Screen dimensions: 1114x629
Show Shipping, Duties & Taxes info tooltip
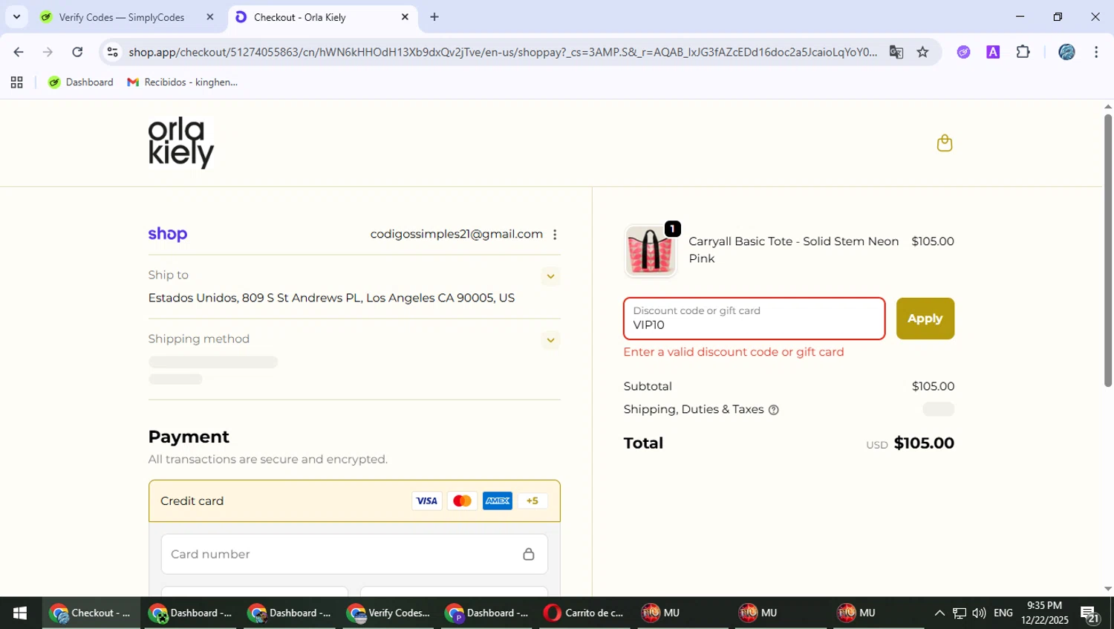[773, 410]
